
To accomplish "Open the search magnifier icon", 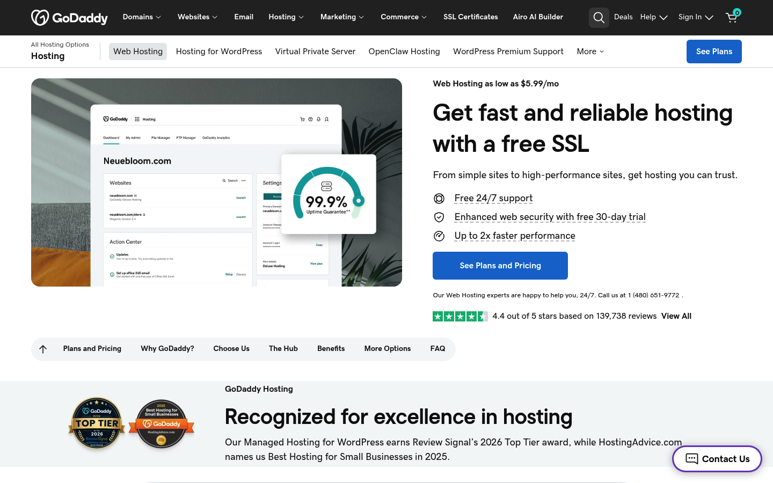I will coord(599,17).
